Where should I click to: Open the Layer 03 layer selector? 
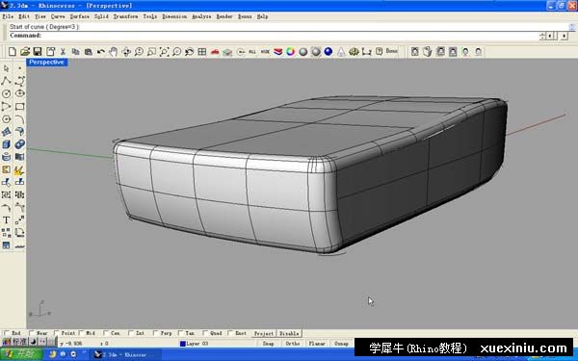click(x=195, y=344)
